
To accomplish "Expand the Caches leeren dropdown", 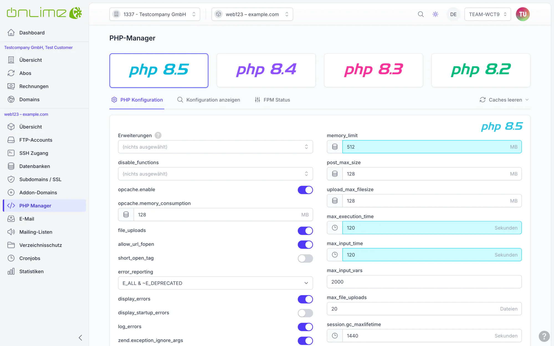I will point(504,100).
